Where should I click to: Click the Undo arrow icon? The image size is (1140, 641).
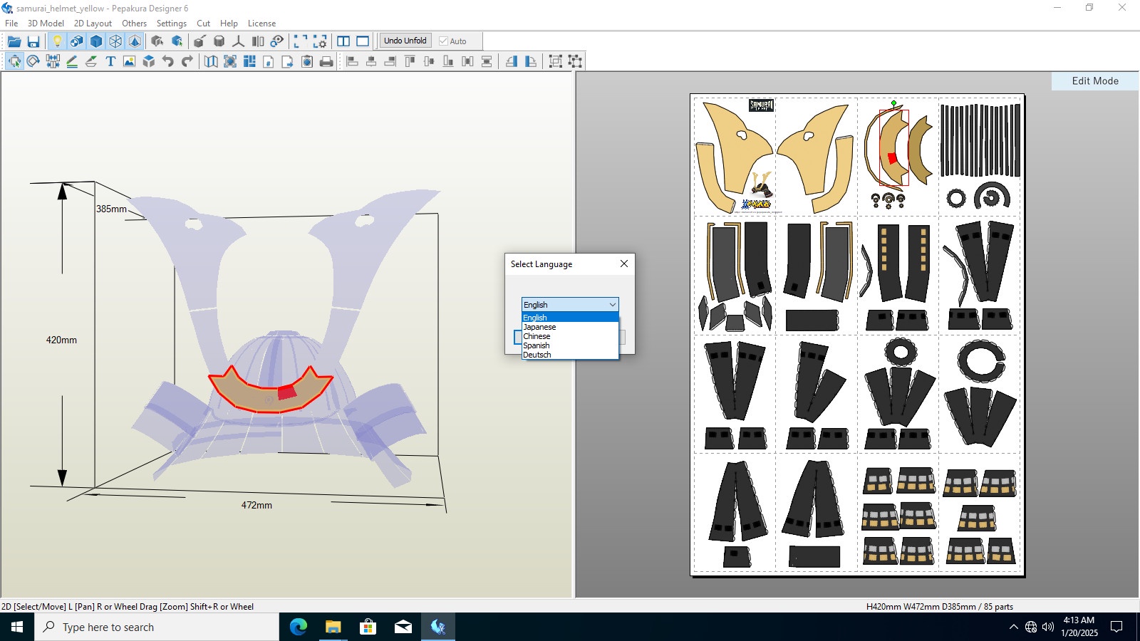tap(168, 61)
